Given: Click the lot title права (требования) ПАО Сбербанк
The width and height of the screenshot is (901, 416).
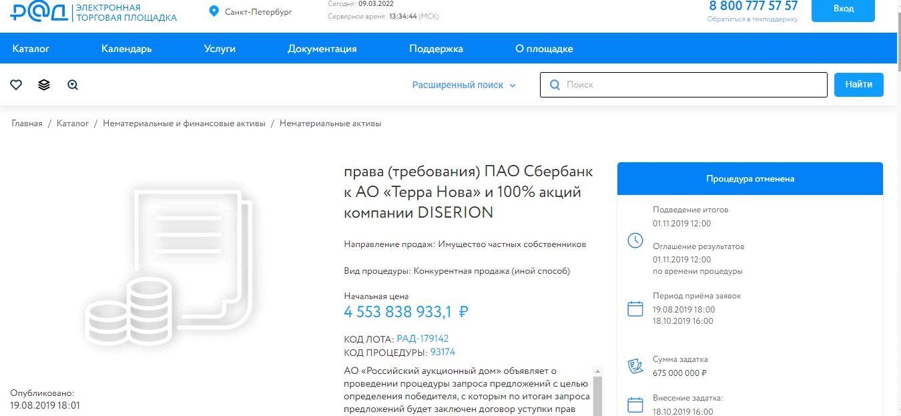Looking at the screenshot, I should (x=469, y=192).
